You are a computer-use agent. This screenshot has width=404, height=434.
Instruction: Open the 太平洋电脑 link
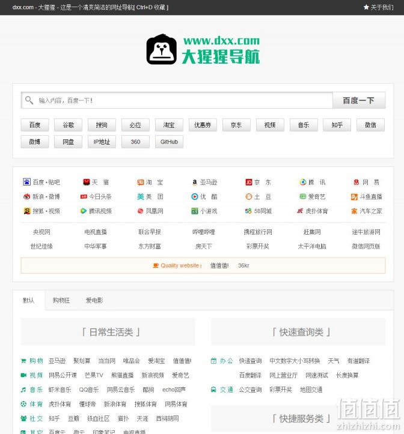coord(312,246)
